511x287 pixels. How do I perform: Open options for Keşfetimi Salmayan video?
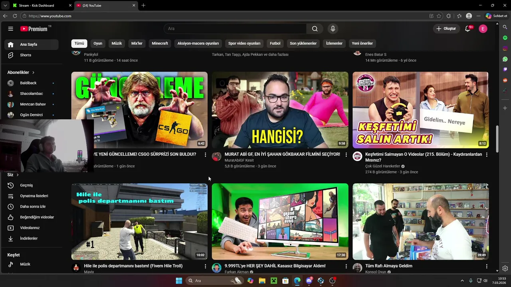487,155
